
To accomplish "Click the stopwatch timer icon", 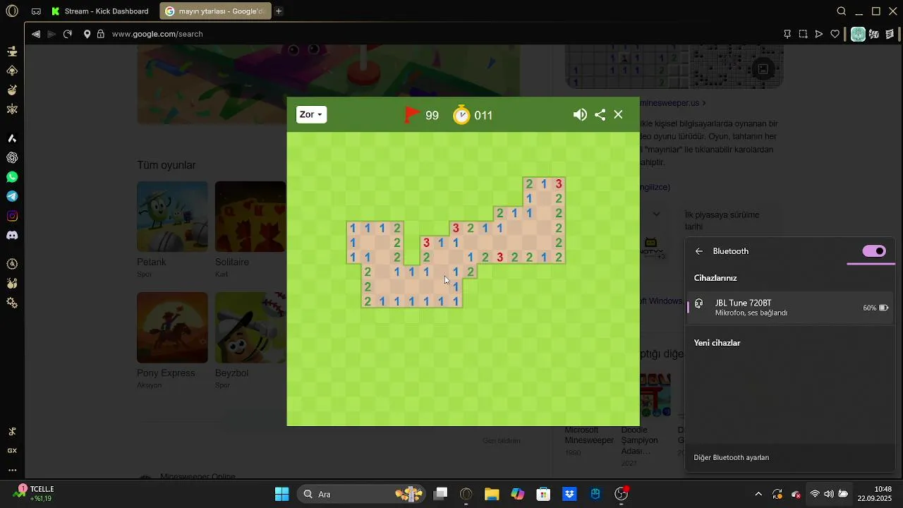I will [461, 114].
